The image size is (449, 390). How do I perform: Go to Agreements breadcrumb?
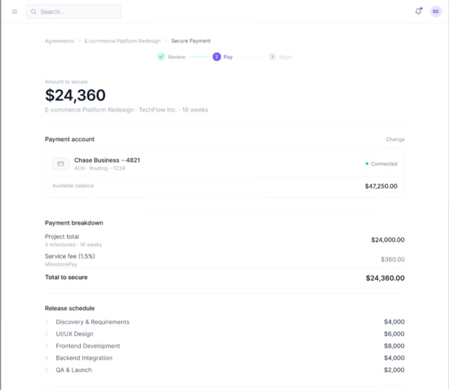point(59,41)
